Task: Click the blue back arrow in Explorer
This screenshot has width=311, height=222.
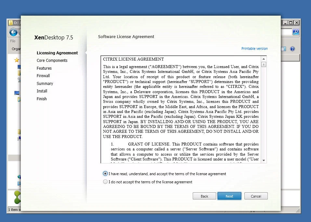Action: 14,32
